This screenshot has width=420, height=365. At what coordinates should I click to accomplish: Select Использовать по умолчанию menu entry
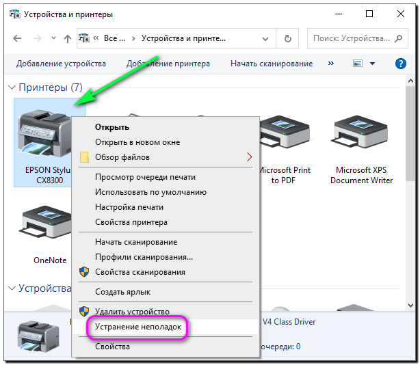(x=150, y=192)
